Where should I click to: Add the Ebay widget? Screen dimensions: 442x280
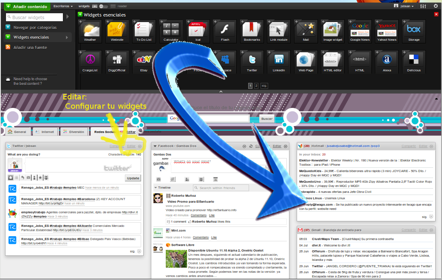click(x=144, y=62)
